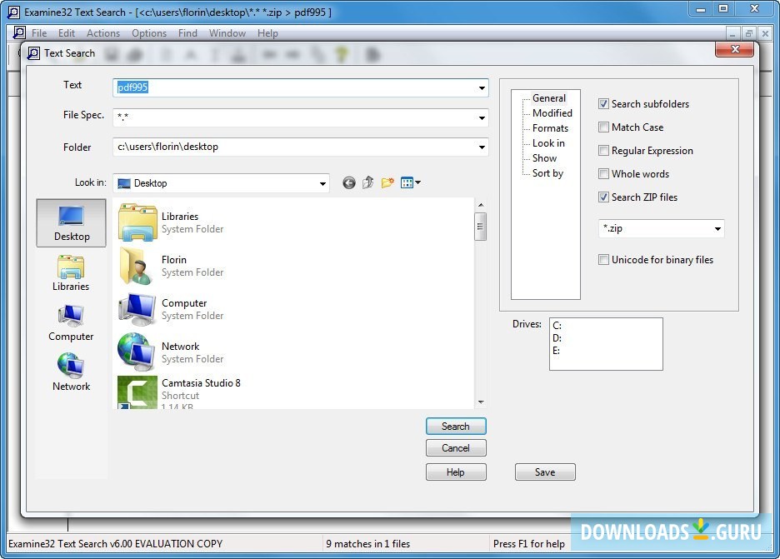Select the Libraries sidebar icon

pos(71,272)
